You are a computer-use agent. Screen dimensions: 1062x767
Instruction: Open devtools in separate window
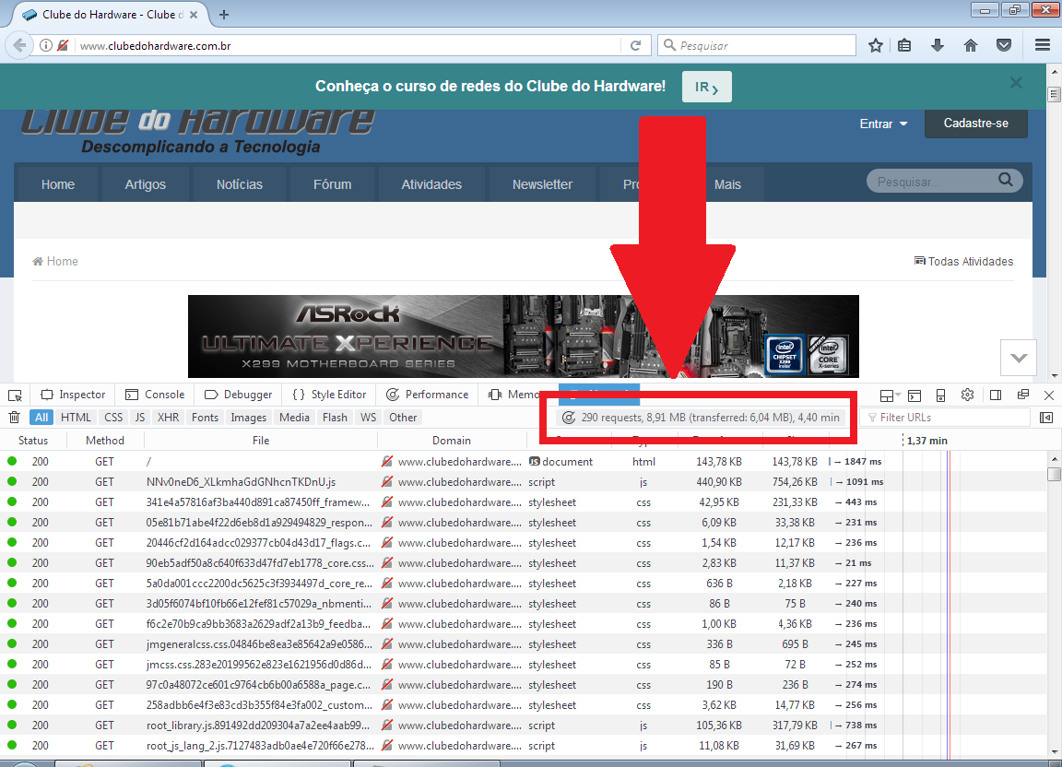[1022, 395]
